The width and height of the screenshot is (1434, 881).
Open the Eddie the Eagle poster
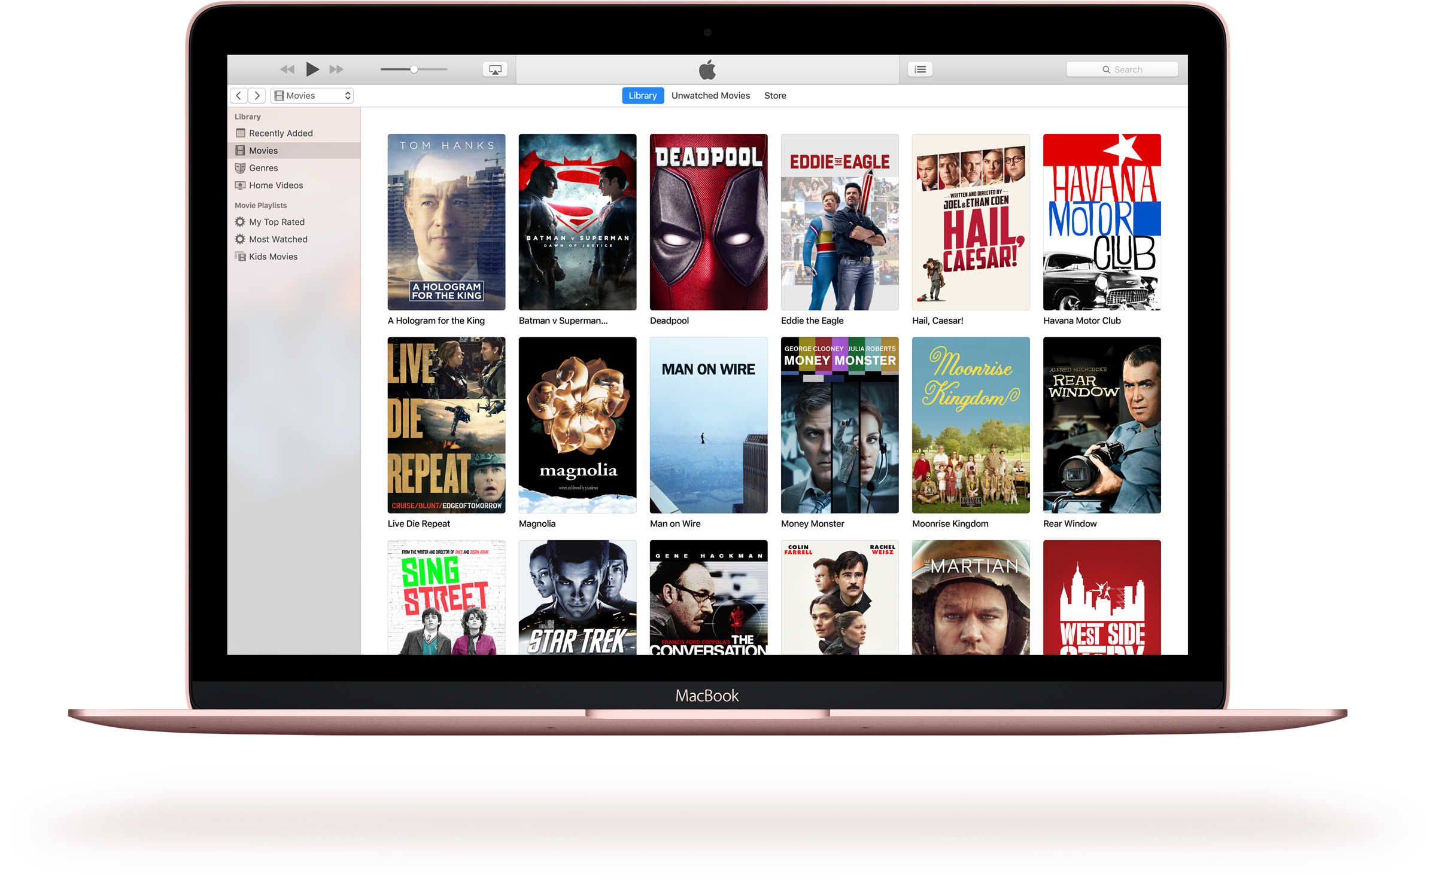tap(840, 222)
